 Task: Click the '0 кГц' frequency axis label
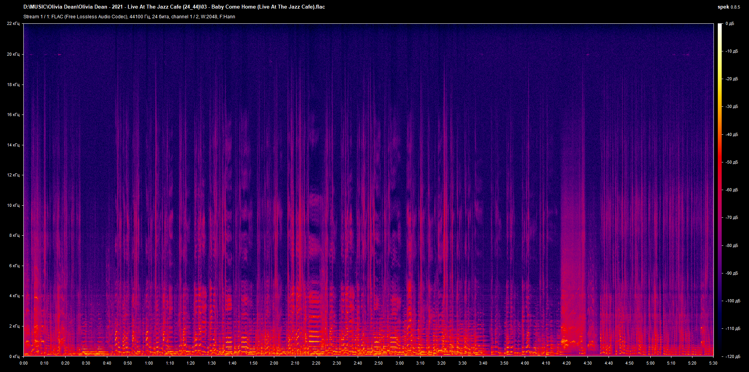(14, 356)
